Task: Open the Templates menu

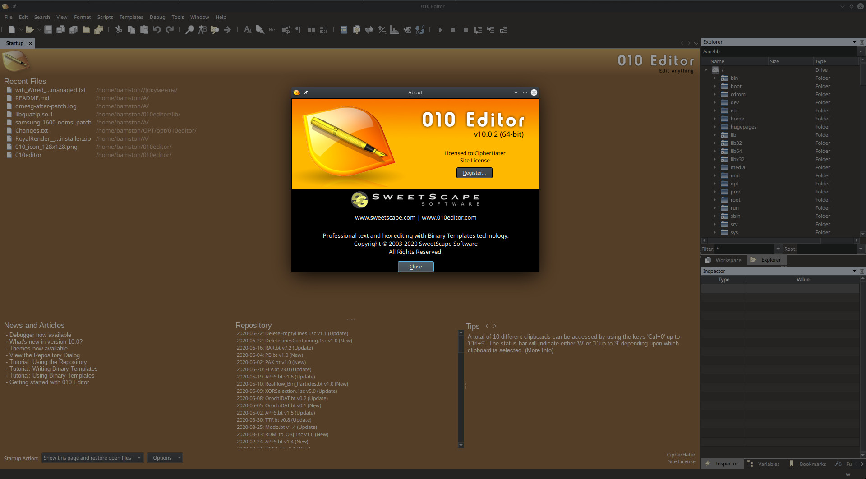Action: [131, 17]
